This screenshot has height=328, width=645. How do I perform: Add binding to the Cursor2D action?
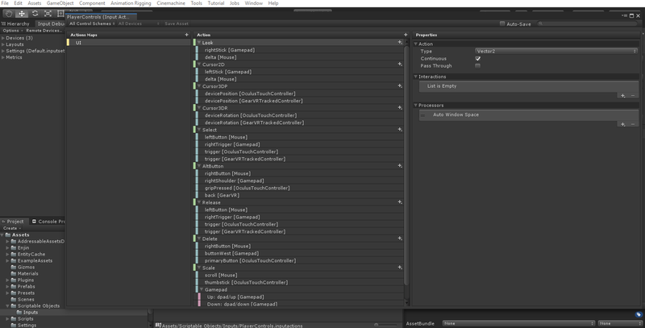point(399,64)
